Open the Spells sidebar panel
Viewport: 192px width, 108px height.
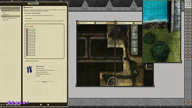(188, 59)
